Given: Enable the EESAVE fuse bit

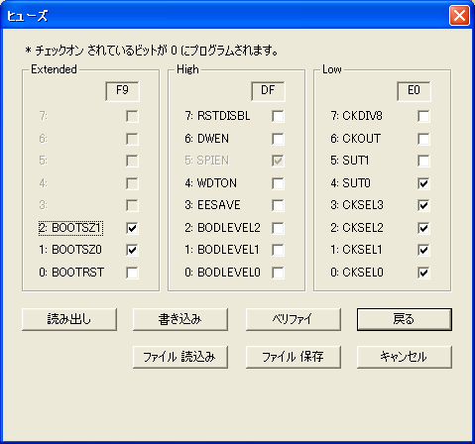Looking at the screenshot, I should pos(278,205).
